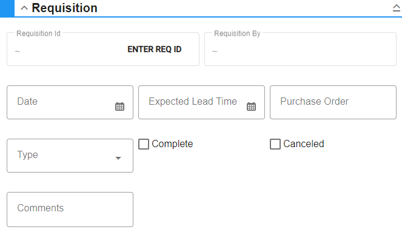Screen dimensions: 402x241
Task: Click the collapse-all icon at top right
Action: 397,8
